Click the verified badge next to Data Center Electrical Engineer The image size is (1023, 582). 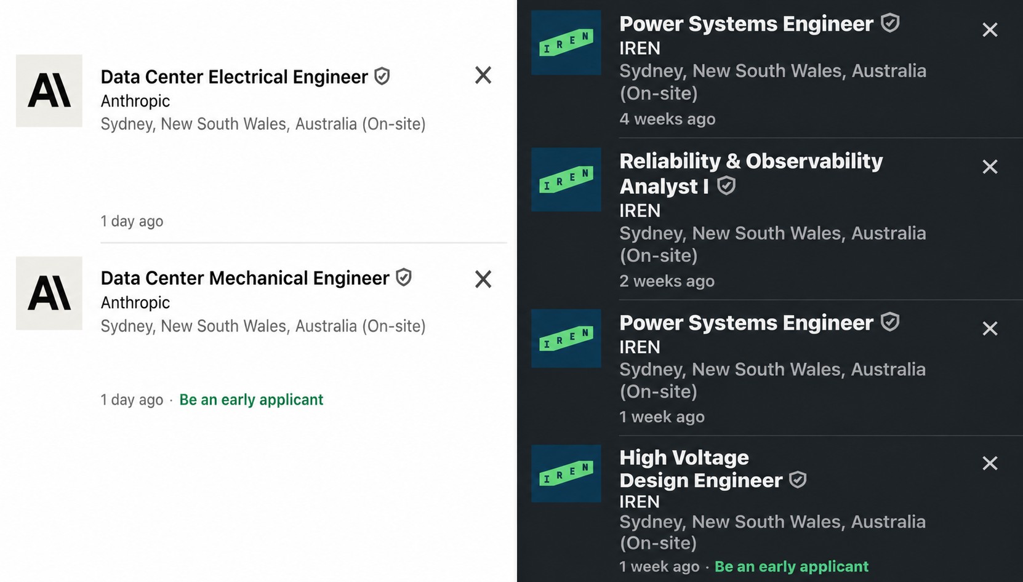click(x=382, y=76)
